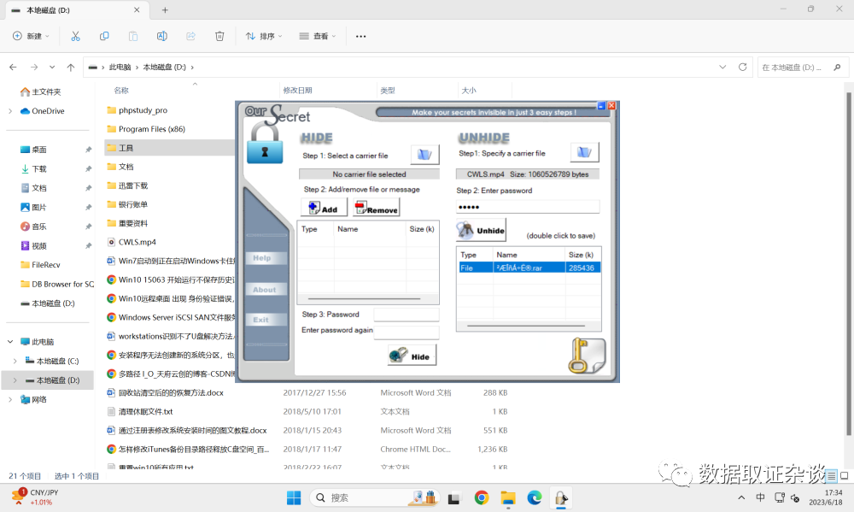This screenshot has height=512, width=854.
Task: Open About in Our Secret sidebar
Action: pyautogui.click(x=266, y=290)
